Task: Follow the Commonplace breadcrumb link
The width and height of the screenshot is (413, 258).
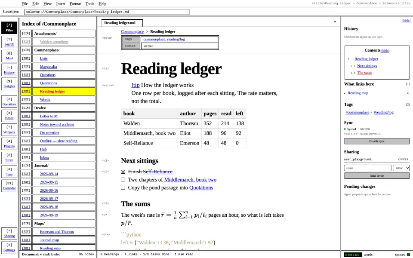Action: (132, 31)
